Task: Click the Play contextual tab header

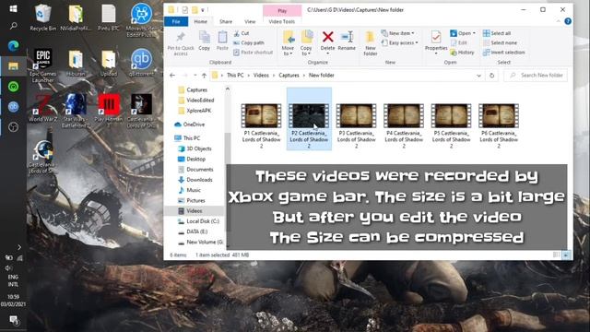Action: point(282,11)
